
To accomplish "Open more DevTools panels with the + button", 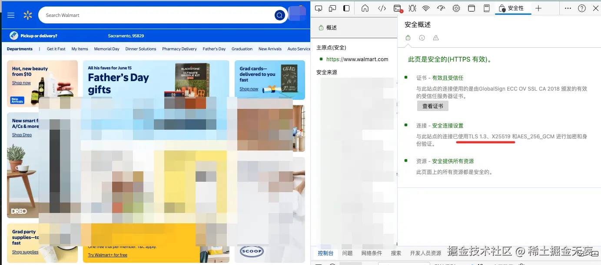I will [538, 8].
